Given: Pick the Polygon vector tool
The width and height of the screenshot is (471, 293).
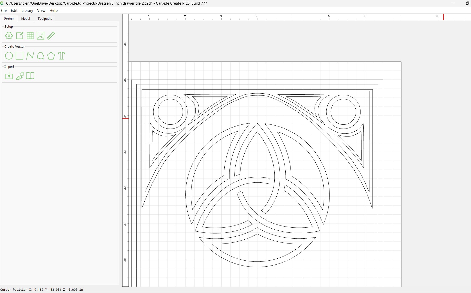Looking at the screenshot, I should 51,56.
